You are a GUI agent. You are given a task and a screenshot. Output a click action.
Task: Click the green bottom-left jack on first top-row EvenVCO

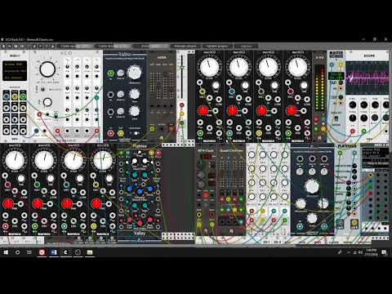coord(200,133)
